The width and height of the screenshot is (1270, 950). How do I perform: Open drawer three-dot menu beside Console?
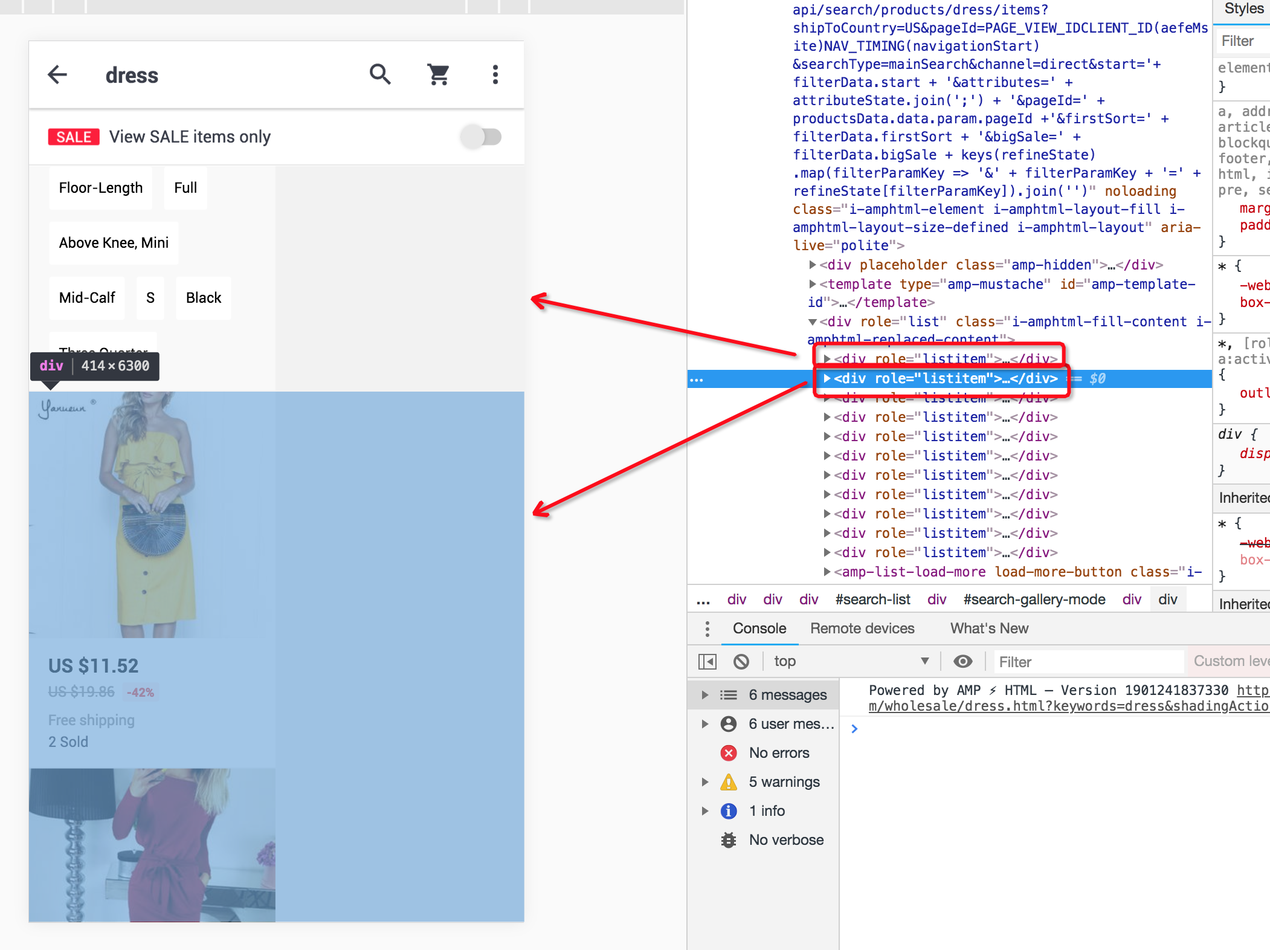(707, 628)
